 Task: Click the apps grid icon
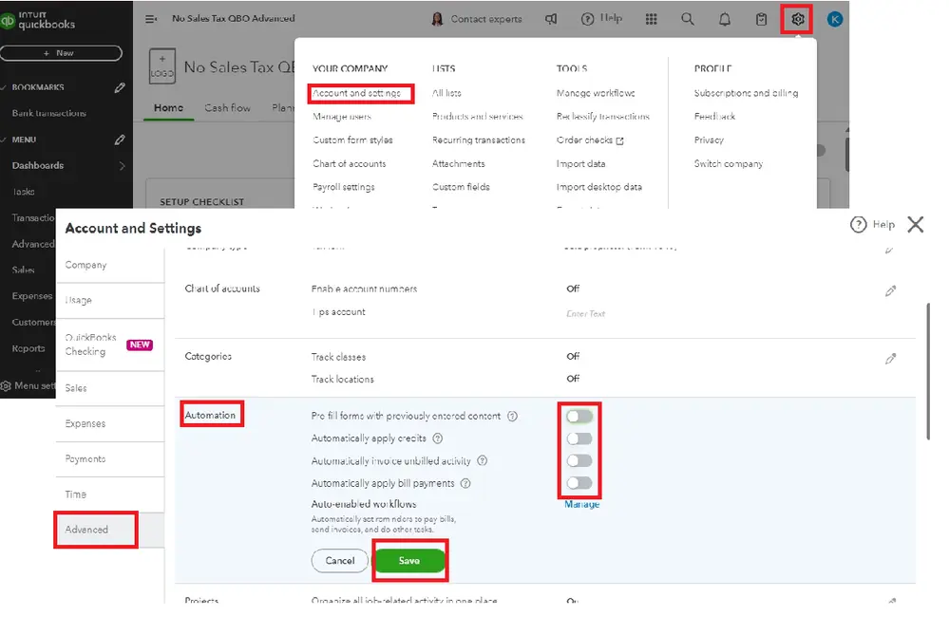651,18
